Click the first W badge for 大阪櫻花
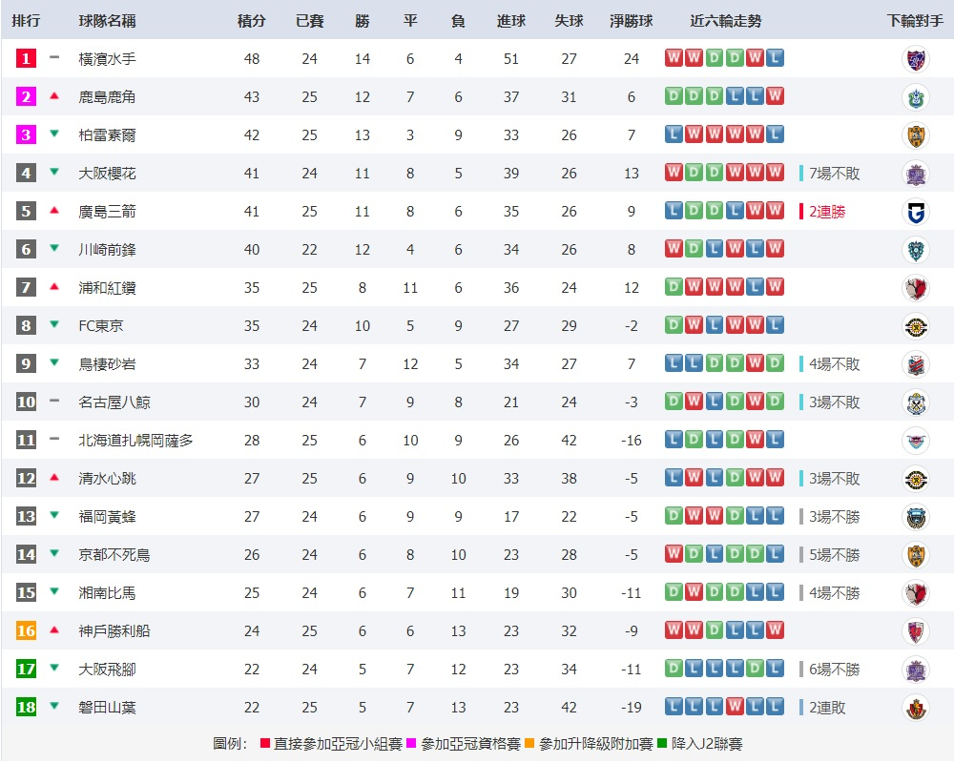Screen dimensions: 954x763 (x=674, y=173)
